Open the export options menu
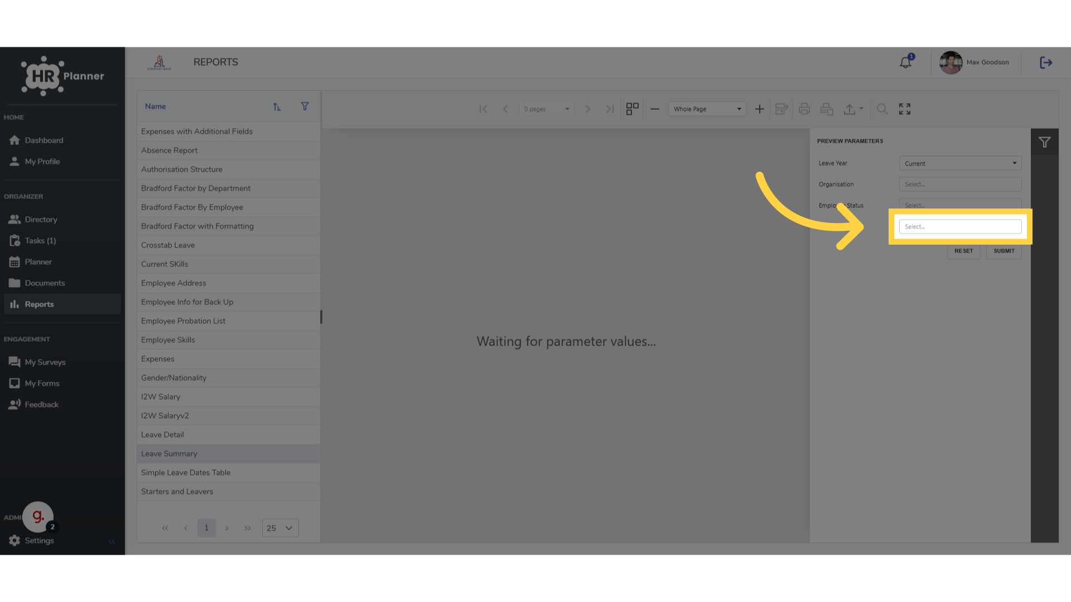Image resolution: width=1071 pixels, height=602 pixels. pyautogui.click(x=853, y=109)
